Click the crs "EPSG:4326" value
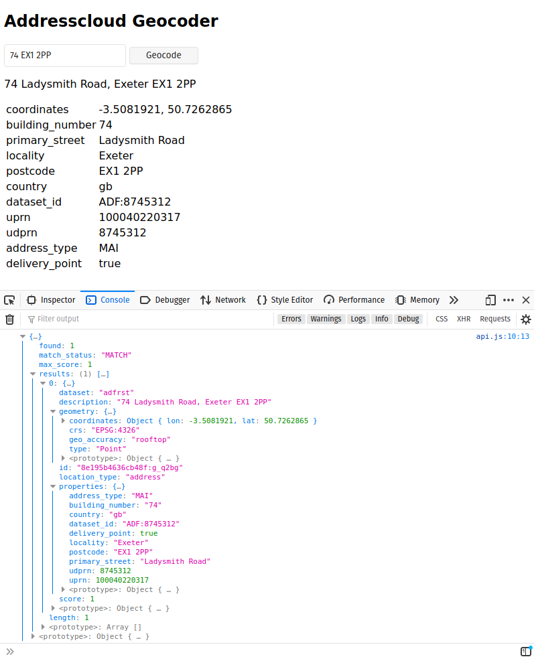The height and width of the screenshot is (663, 534). tap(115, 431)
